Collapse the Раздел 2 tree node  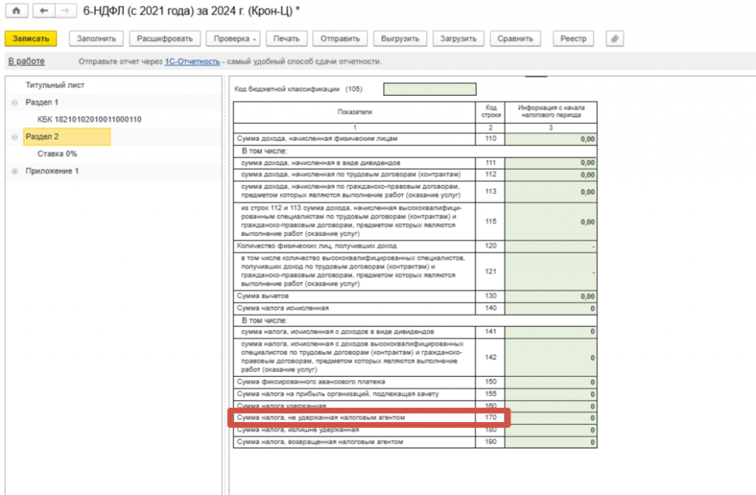(15, 137)
